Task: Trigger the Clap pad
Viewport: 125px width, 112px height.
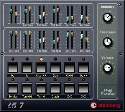Action: pos(55,68)
